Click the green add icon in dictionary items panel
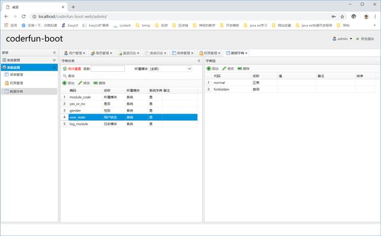381x236 pixels. 209,68
